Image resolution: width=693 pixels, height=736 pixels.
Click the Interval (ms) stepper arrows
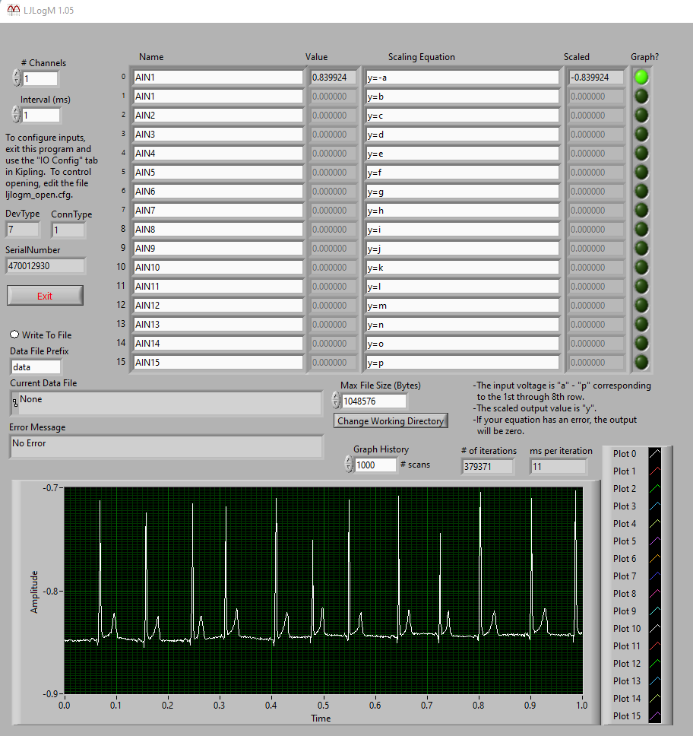coord(17,115)
